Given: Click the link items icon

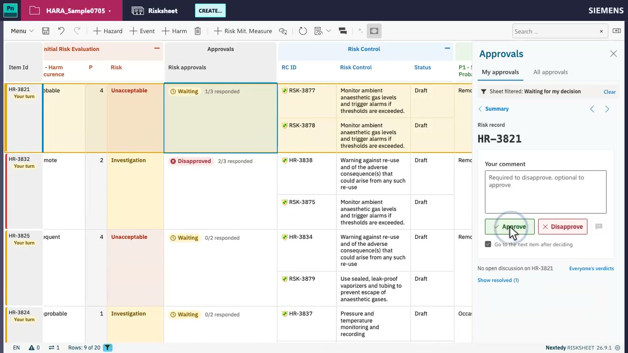Looking at the screenshot, I should tap(283, 31).
